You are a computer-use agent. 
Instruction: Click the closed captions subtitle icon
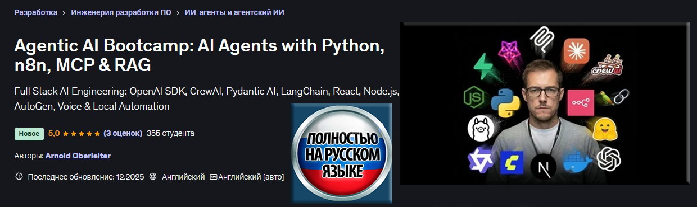[214, 177]
